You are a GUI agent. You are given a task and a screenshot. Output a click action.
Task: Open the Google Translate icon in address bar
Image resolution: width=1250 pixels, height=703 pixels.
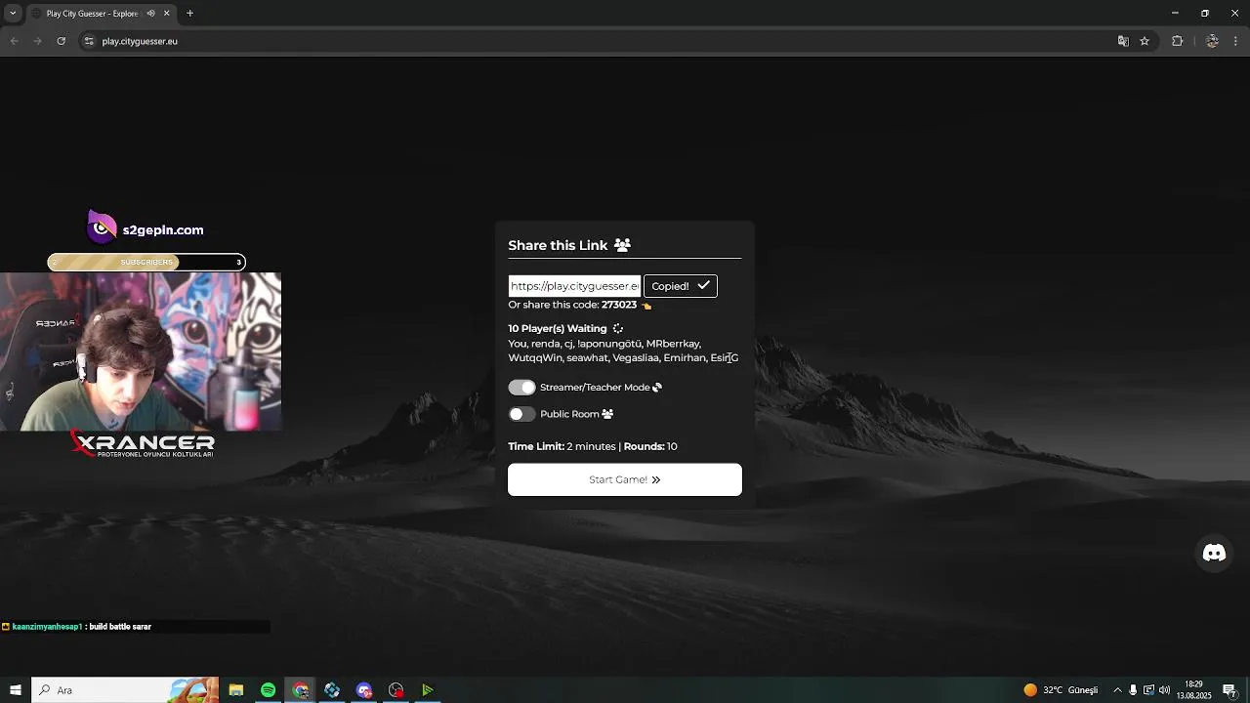point(1123,41)
